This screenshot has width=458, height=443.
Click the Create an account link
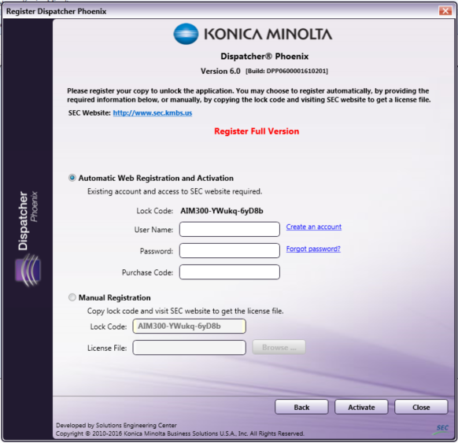(x=313, y=227)
